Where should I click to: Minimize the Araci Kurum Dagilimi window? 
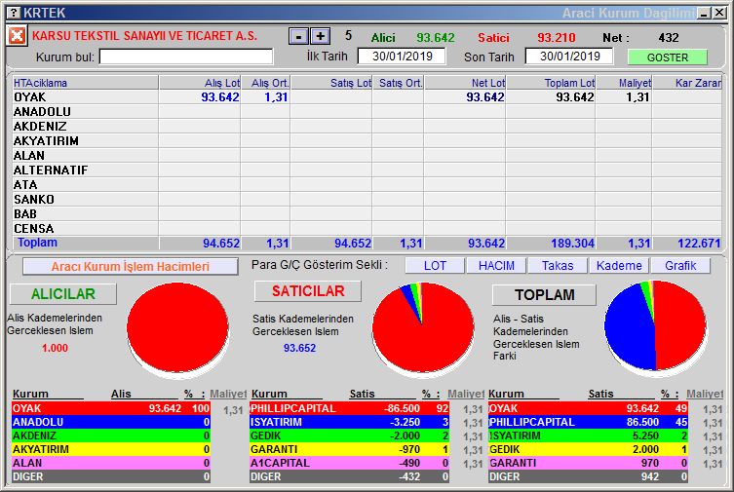click(x=704, y=13)
